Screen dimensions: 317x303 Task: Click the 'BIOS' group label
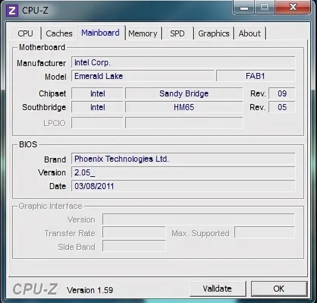[x=28, y=145]
